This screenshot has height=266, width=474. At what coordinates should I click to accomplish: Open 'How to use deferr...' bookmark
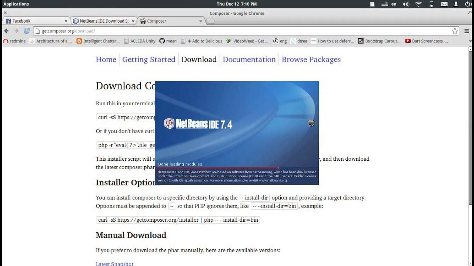[333, 41]
